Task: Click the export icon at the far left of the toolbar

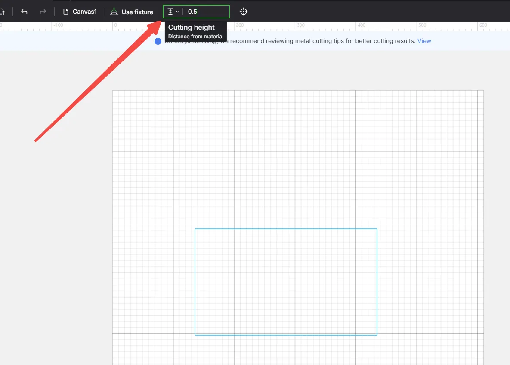Action: pyautogui.click(x=3, y=12)
